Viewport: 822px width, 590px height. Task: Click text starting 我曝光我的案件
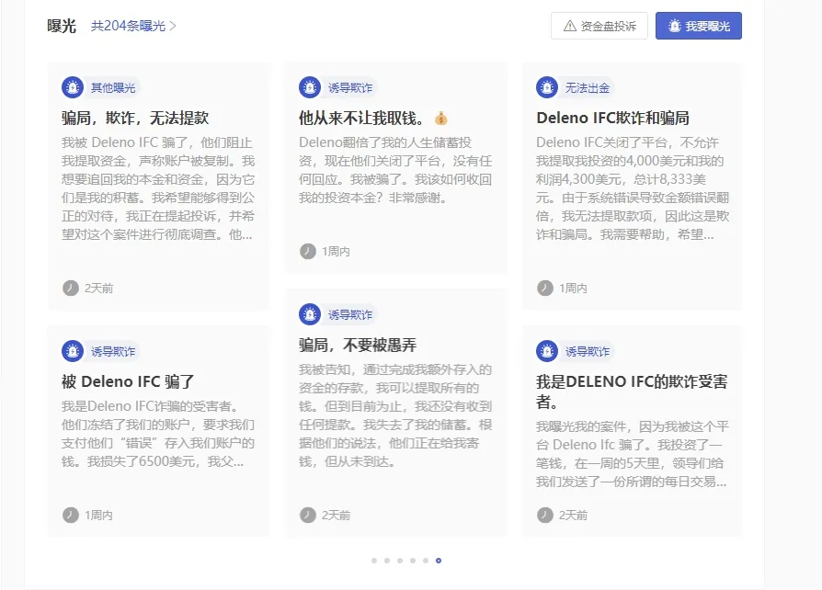pyautogui.click(x=633, y=454)
